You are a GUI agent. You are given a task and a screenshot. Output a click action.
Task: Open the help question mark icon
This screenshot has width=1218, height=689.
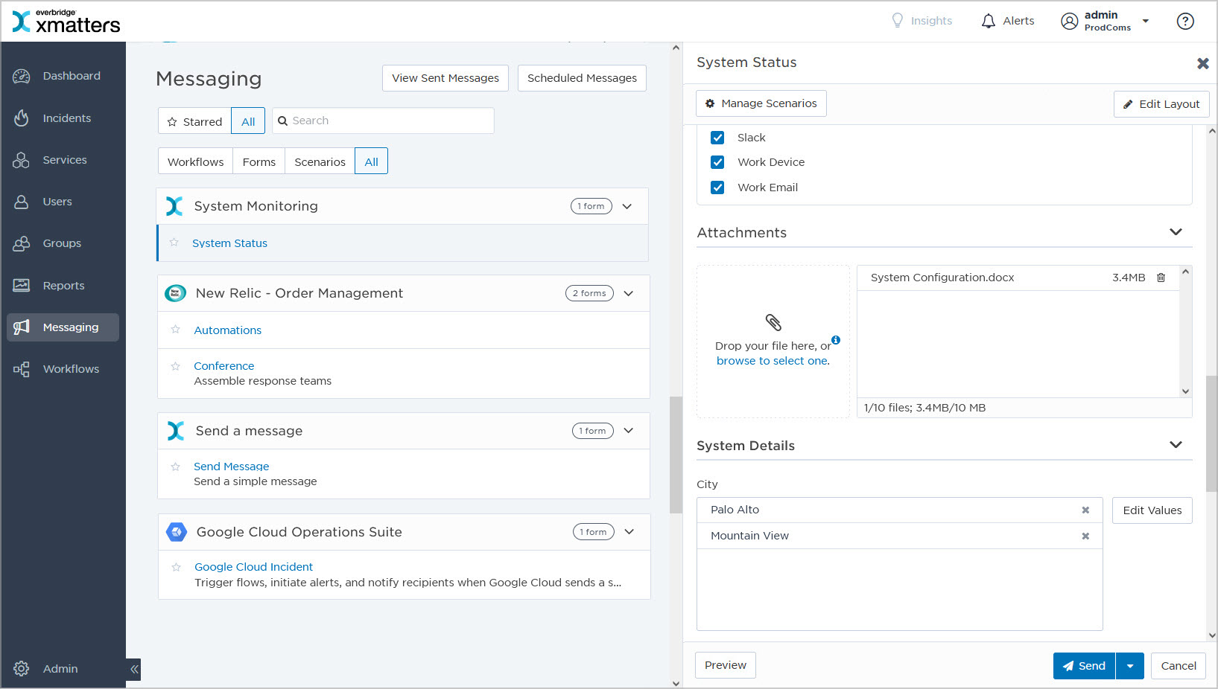1185,21
